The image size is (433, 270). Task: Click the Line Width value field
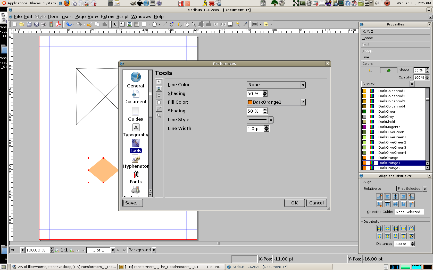coord(255,129)
